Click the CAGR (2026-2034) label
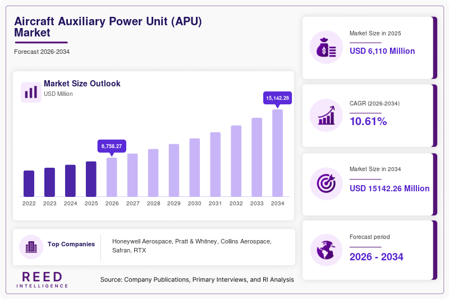 pyautogui.click(x=374, y=103)
